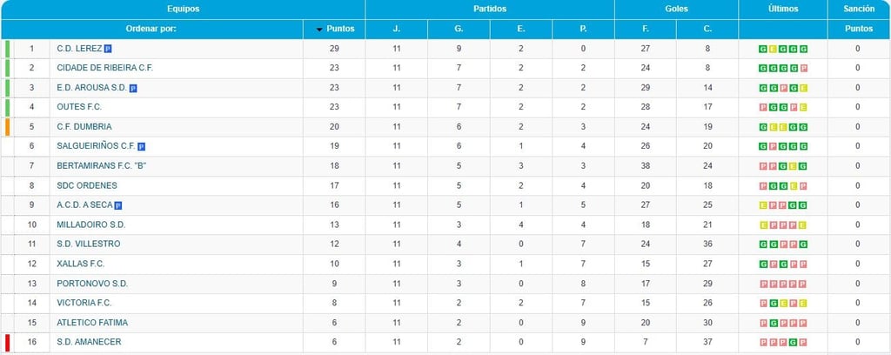
Task: Click last red P result box for CIDADE DE RIBEIRA
Action: [x=803, y=69]
